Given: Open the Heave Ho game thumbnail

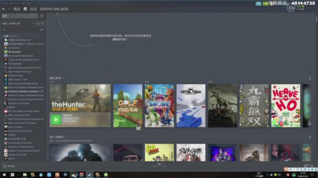Looking at the screenshot, I should [x=286, y=106].
